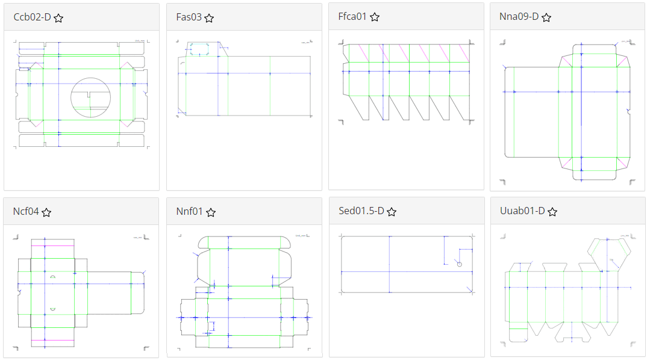Favorite the Sed01.5-D template

[392, 212]
